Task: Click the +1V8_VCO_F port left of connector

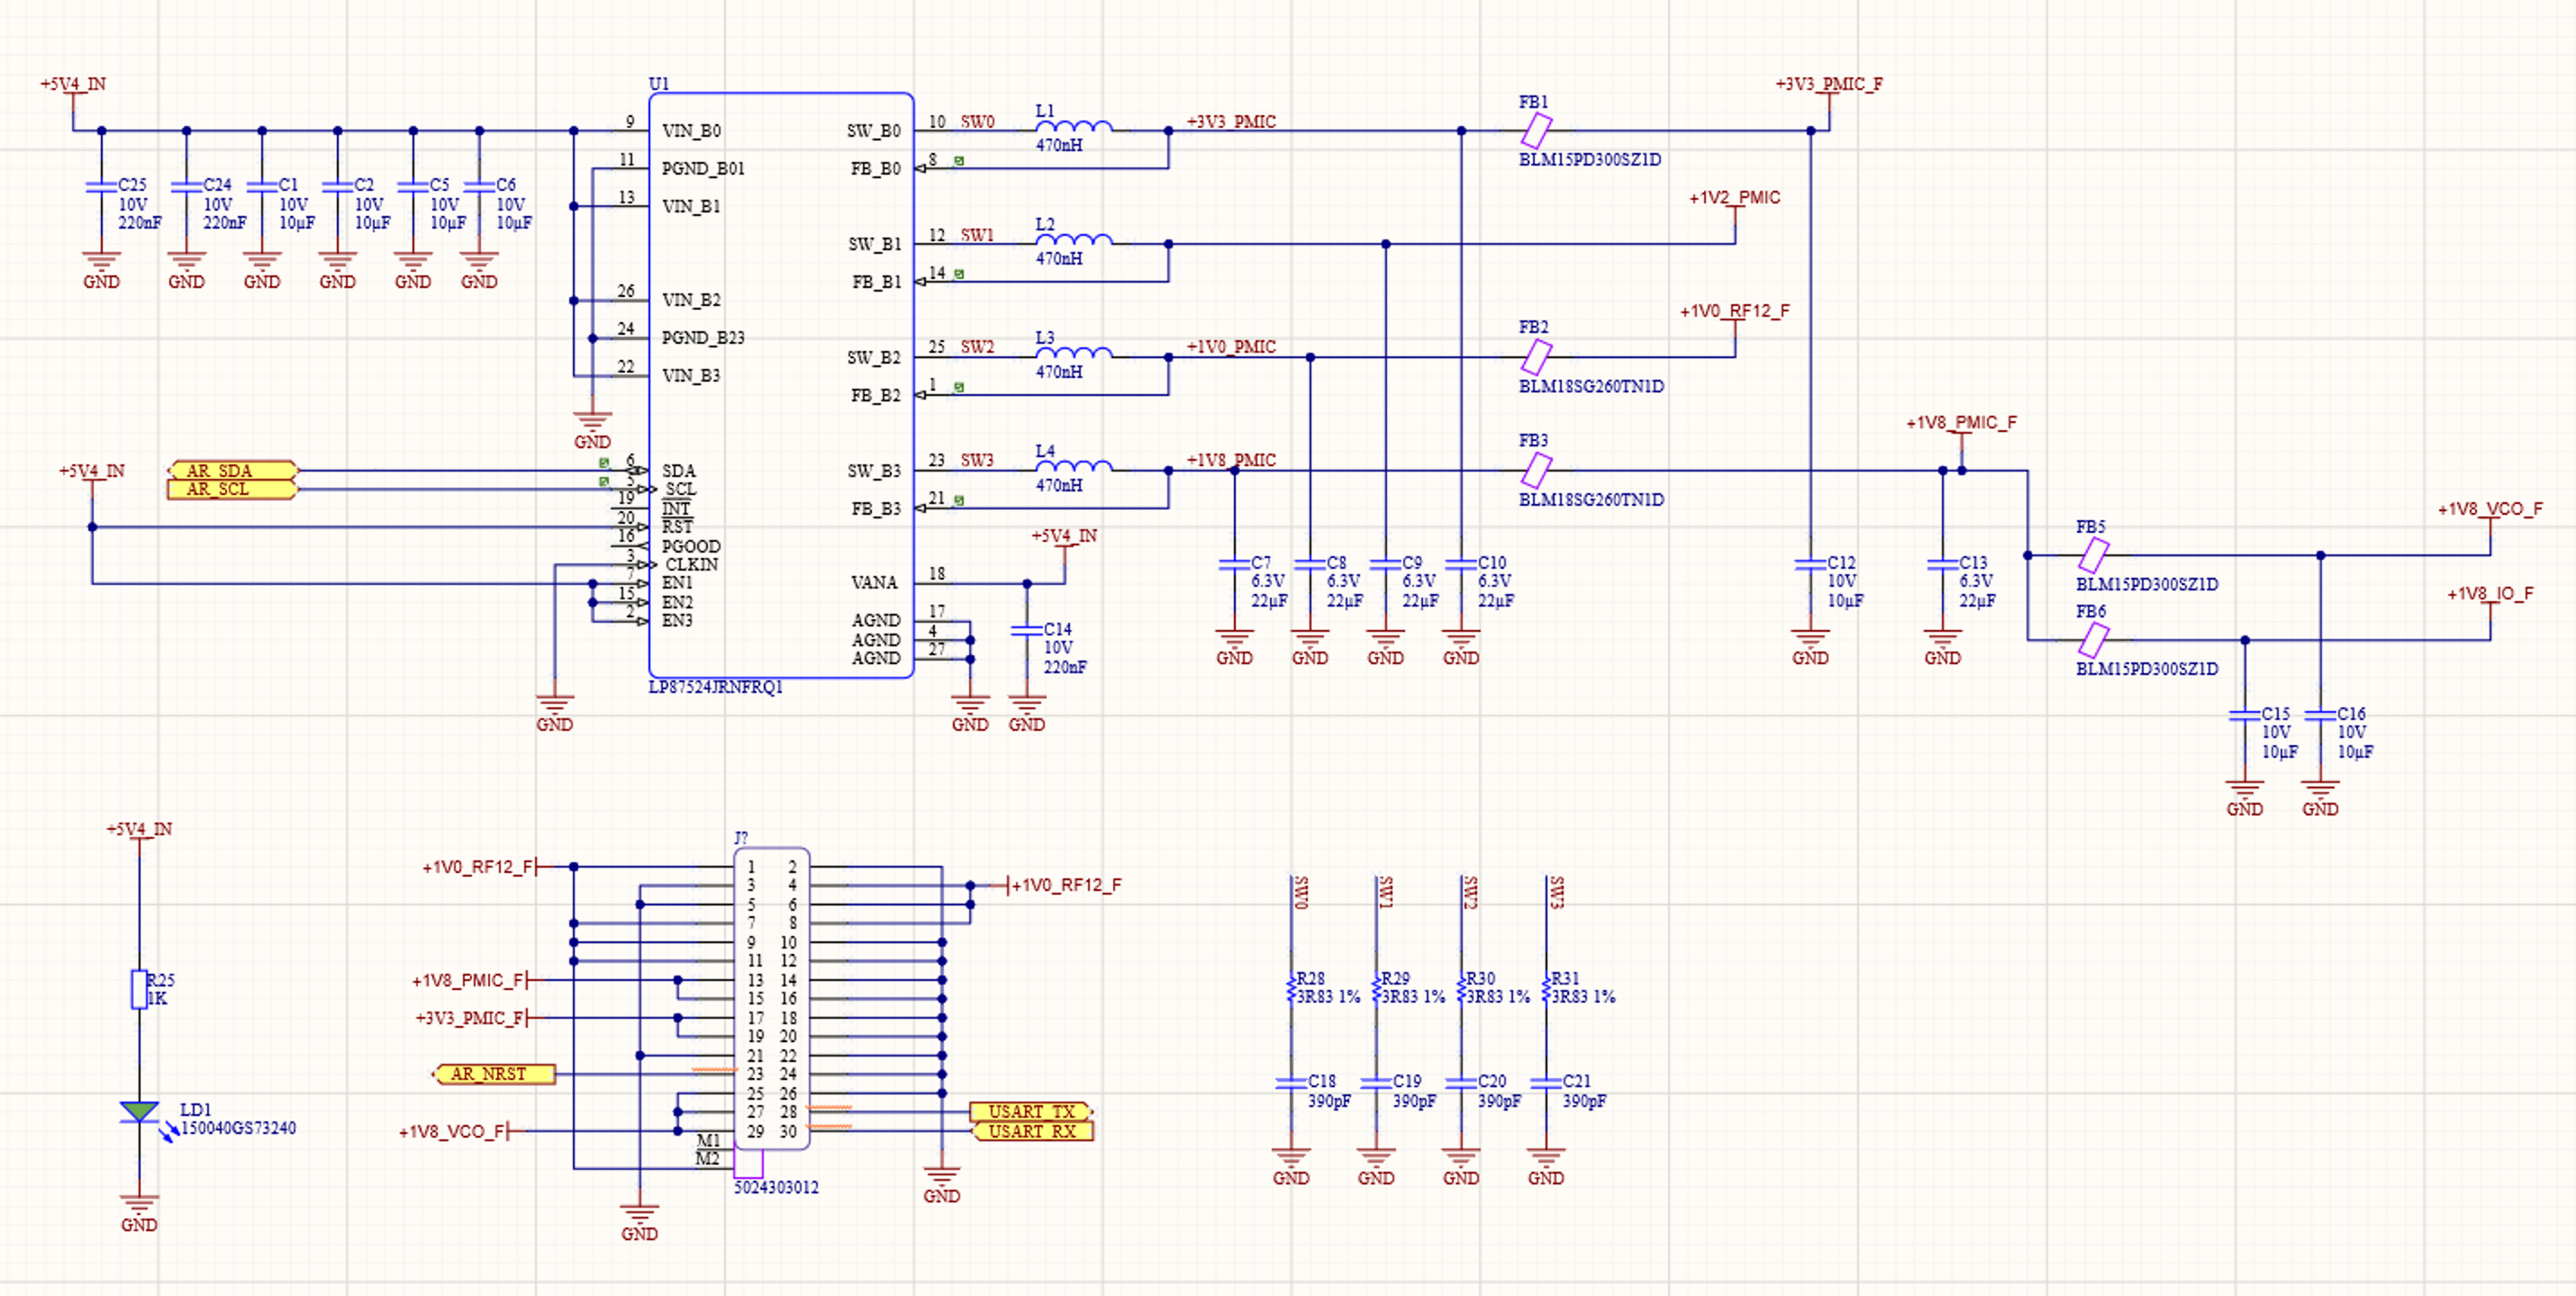Action: point(452,1132)
